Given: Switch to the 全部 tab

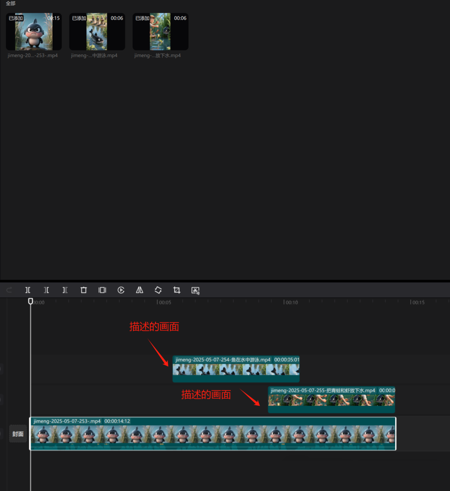Looking at the screenshot, I should coord(11,3).
